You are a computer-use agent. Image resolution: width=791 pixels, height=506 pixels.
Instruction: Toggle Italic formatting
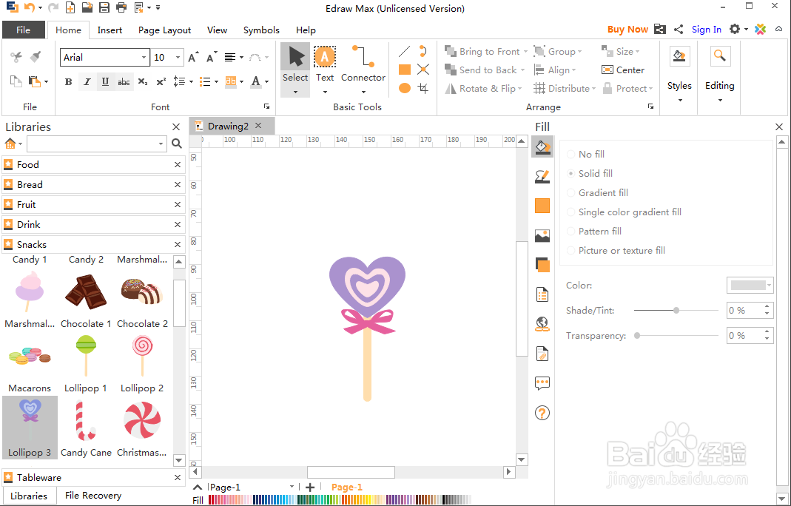click(87, 81)
